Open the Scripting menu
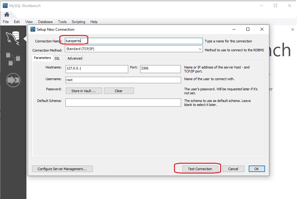Screen dimensions: 297x199 tap(78, 22)
